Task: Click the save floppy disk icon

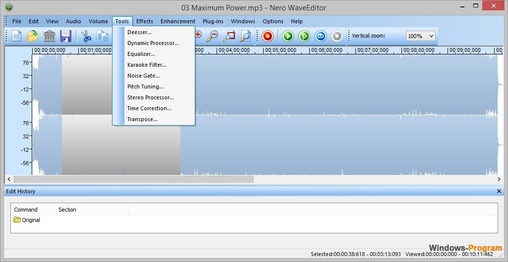Action: (66, 36)
